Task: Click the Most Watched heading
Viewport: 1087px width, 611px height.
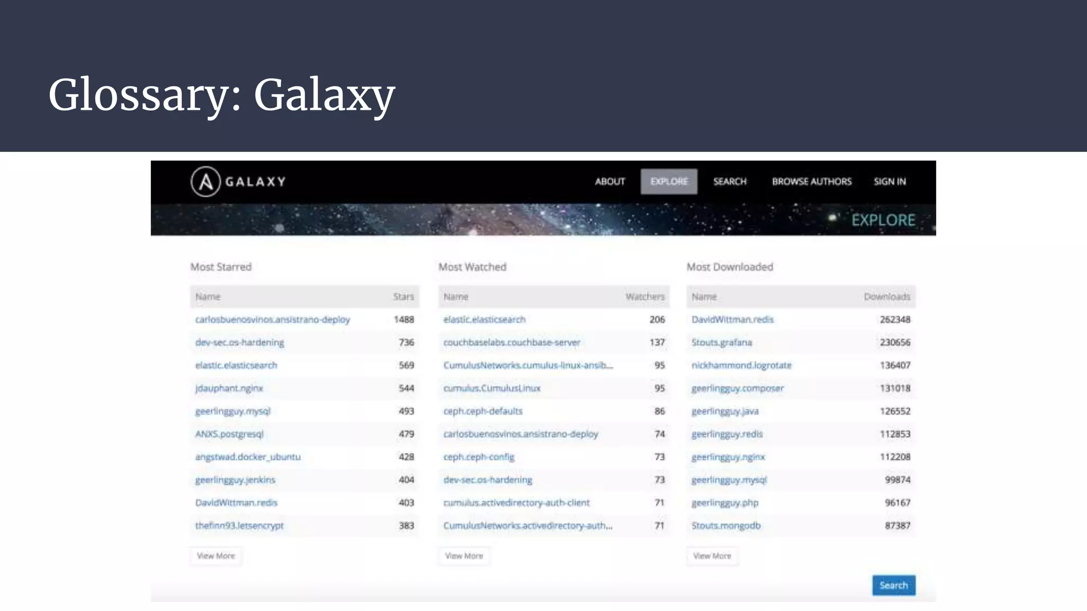Action: click(472, 267)
